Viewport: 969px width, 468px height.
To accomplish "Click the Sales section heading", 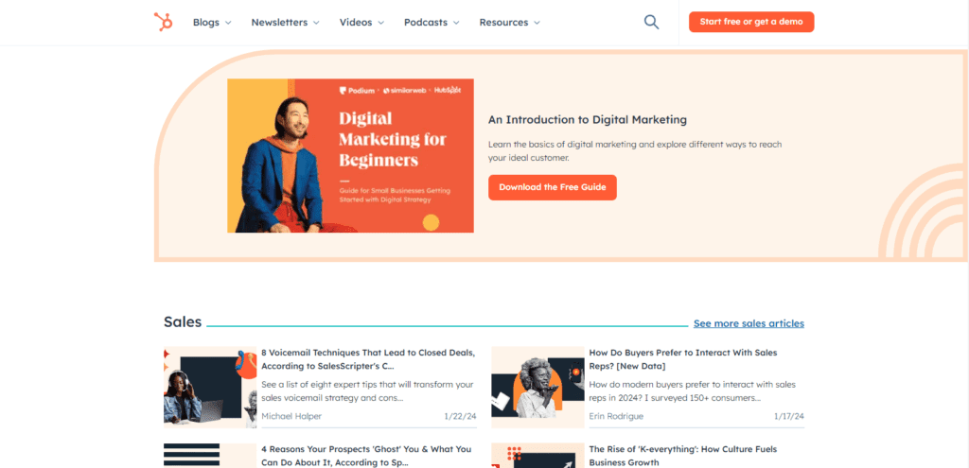I will (183, 321).
